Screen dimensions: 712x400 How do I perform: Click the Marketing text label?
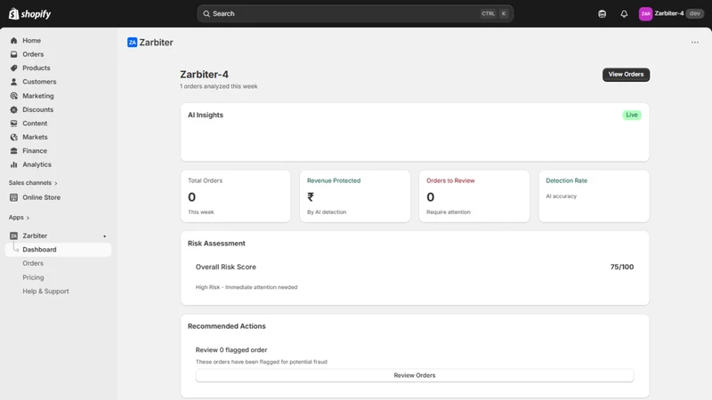38,96
